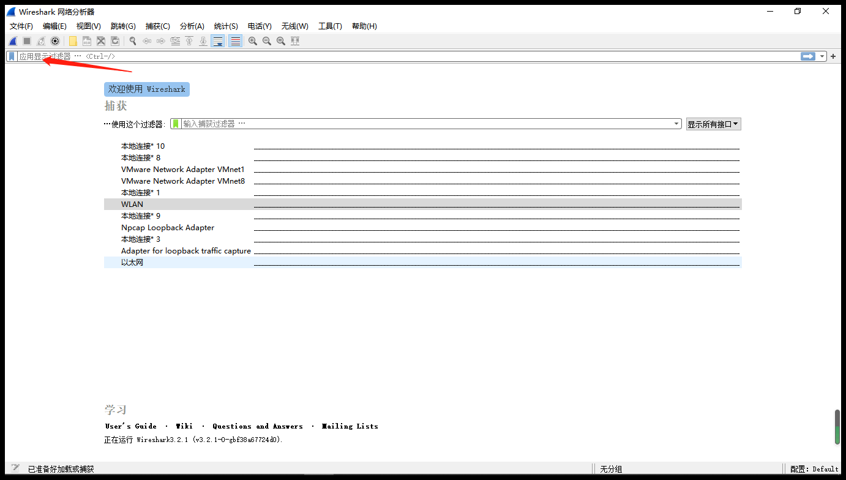Click the Stop capture square icon
The height and width of the screenshot is (480, 846).
coord(27,41)
